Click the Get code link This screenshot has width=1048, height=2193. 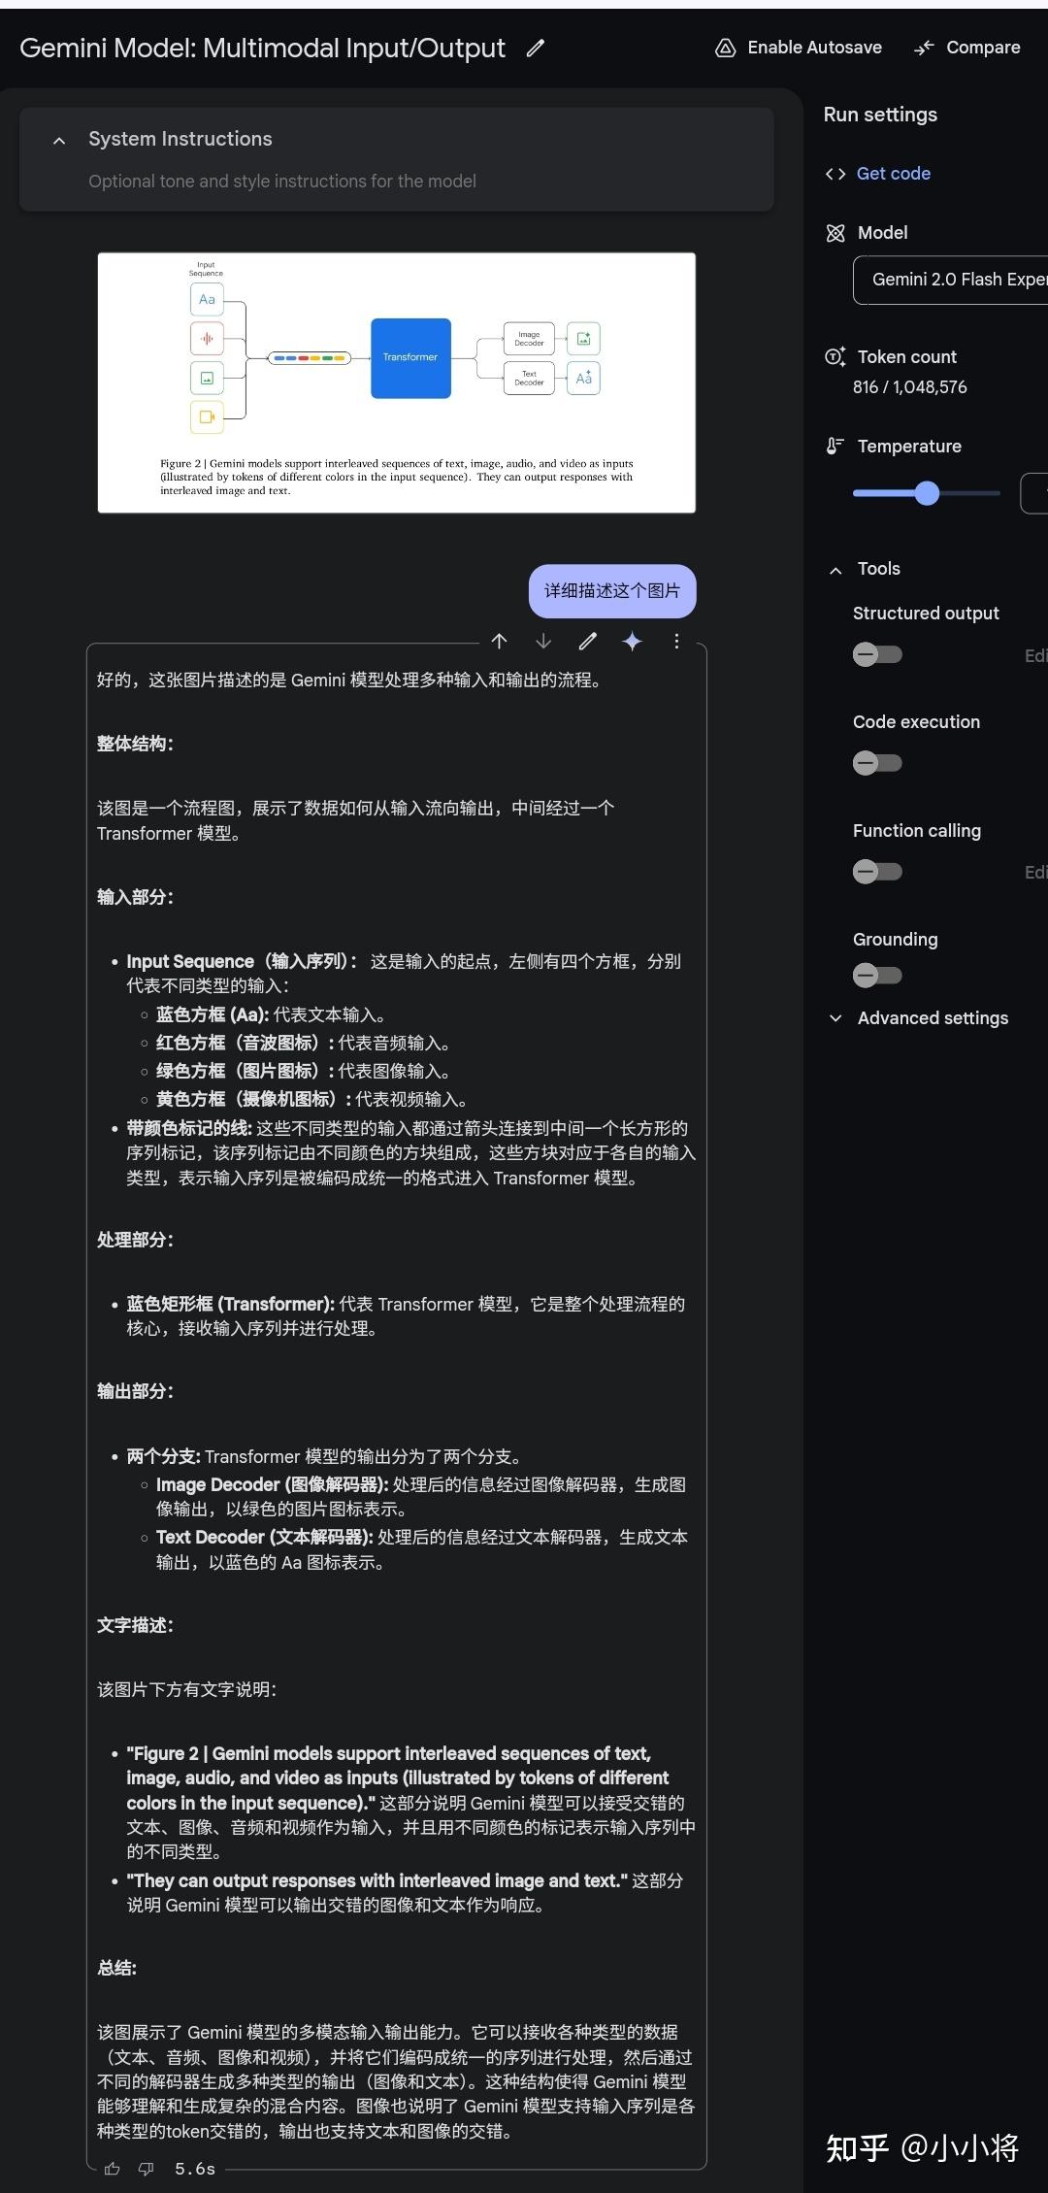[x=894, y=174]
